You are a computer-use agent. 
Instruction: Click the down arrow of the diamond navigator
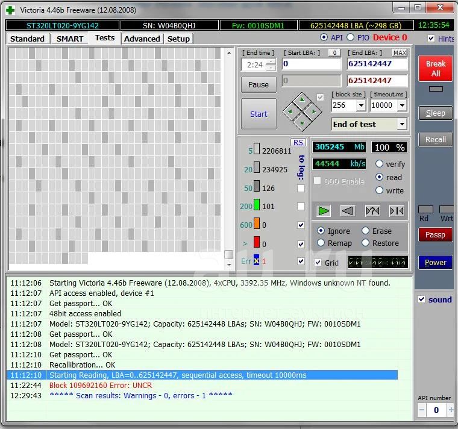click(x=302, y=124)
